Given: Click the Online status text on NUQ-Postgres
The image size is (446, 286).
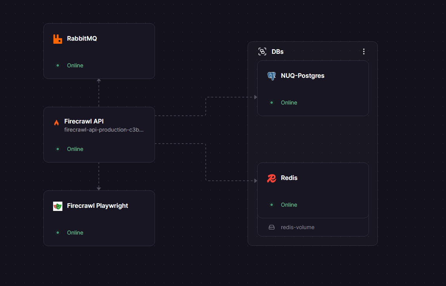Looking at the screenshot, I should click(x=289, y=103).
